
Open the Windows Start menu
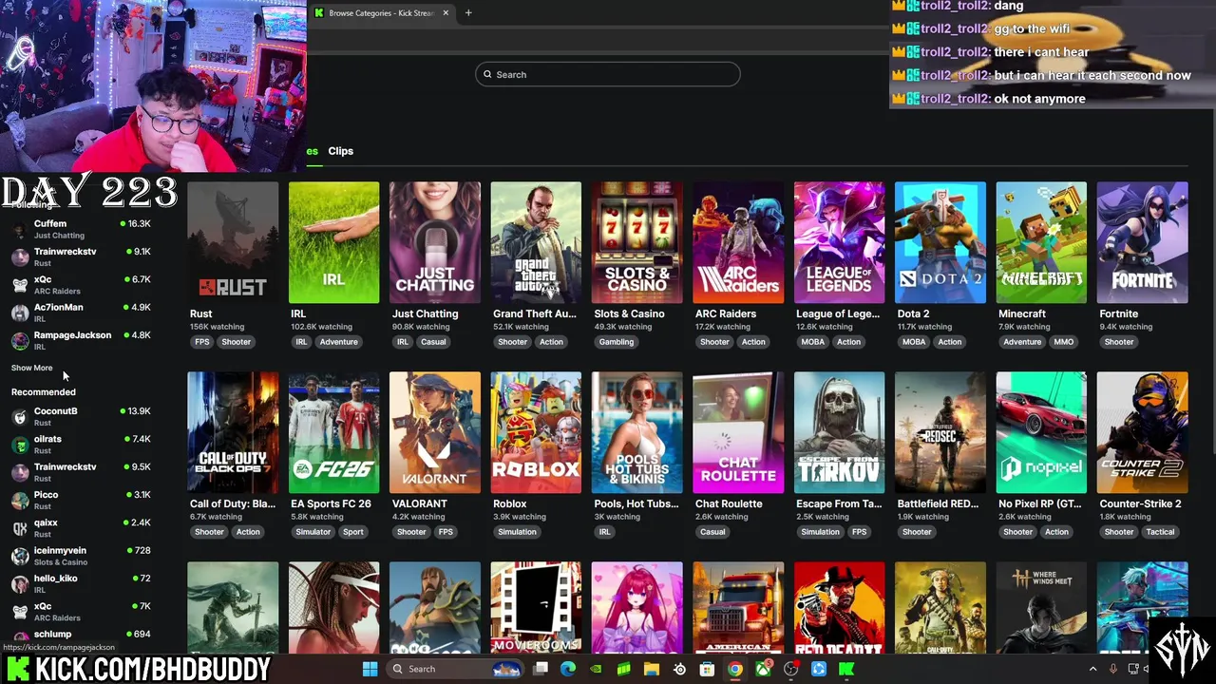pyautogui.click(x=370, y=669)
